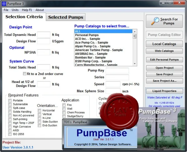Check the Side-Suction orientation checkbox
The height and width of the screenshot is (152, 187).
pyautogui.click(x=39, y=122)
